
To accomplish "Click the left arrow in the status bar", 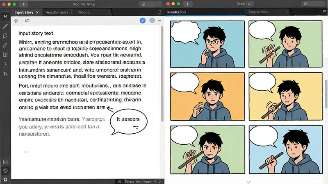I will pyautogui.click(x=155, y=182).
